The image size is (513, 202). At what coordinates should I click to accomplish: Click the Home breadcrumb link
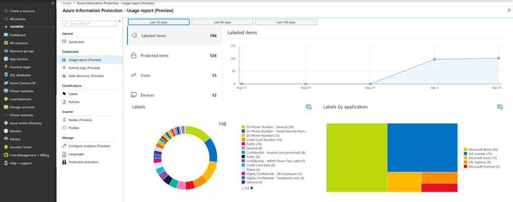(x=67, y=3)
